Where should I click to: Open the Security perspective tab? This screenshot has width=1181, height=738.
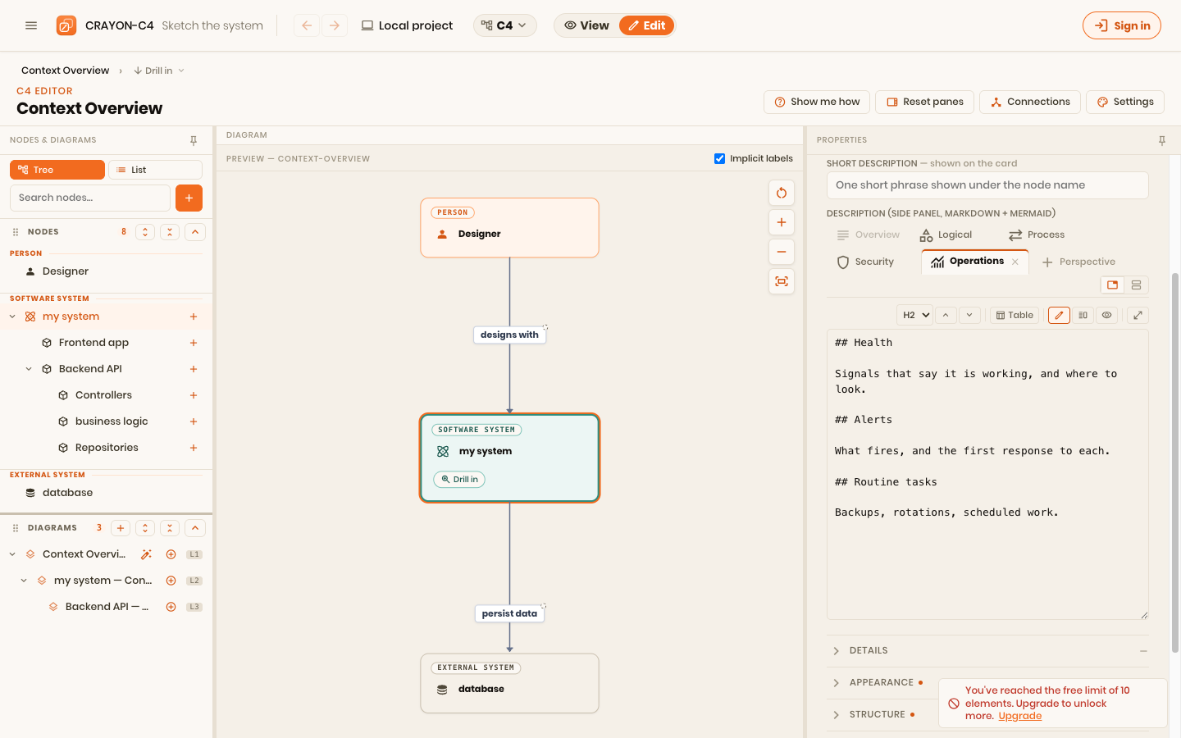click(x=865, y=262)
